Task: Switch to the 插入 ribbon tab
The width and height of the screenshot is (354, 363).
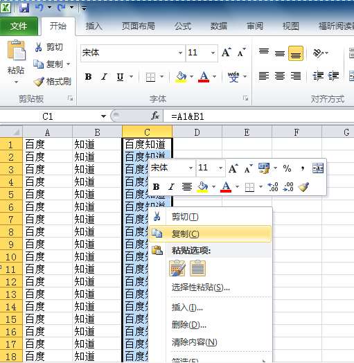Action: pyautogui.click(x=94, y=26)
